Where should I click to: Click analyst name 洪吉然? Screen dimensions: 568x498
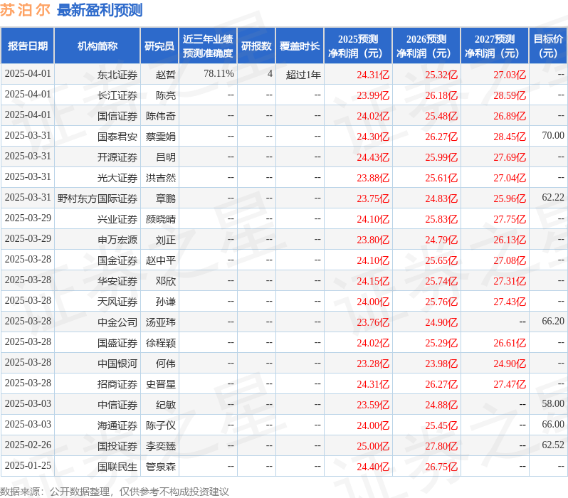(160, 178)
